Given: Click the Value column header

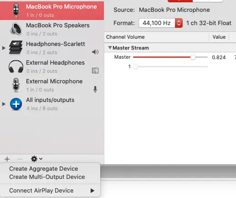Looking at the screenshot, I should (x=219, y=37).
